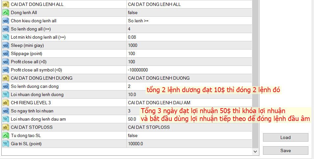Click the icon beside So ngay tinh loi nhuan
Image resolution: width=314 pixels, height=159 pixels.
pyautogui.click(x=6, y=111)
